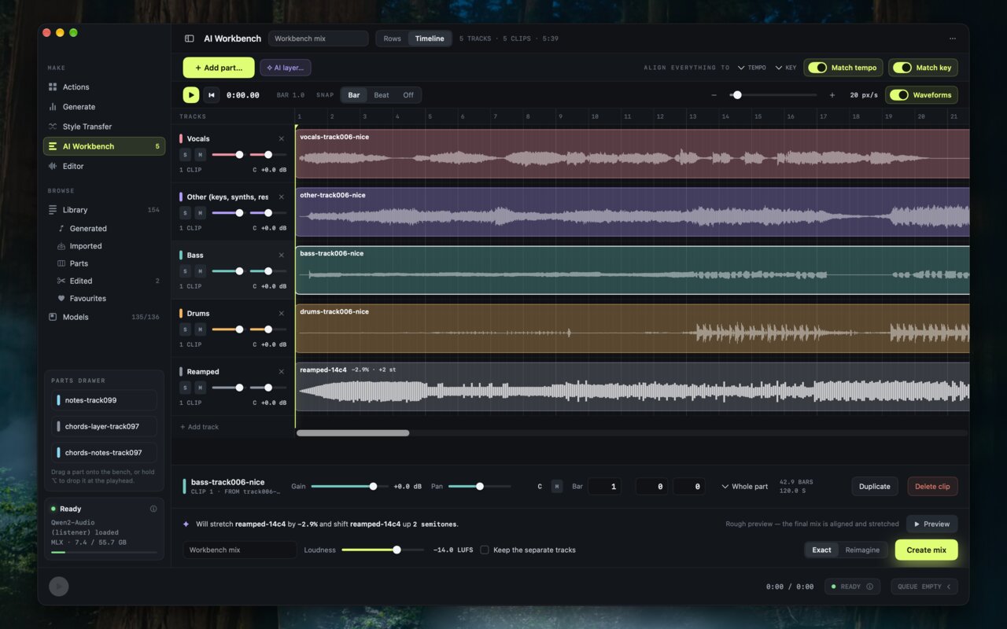Screen dimensions: 1007x629
Task: Expand the Whole part dropdown
Action: tap(745, 487)
